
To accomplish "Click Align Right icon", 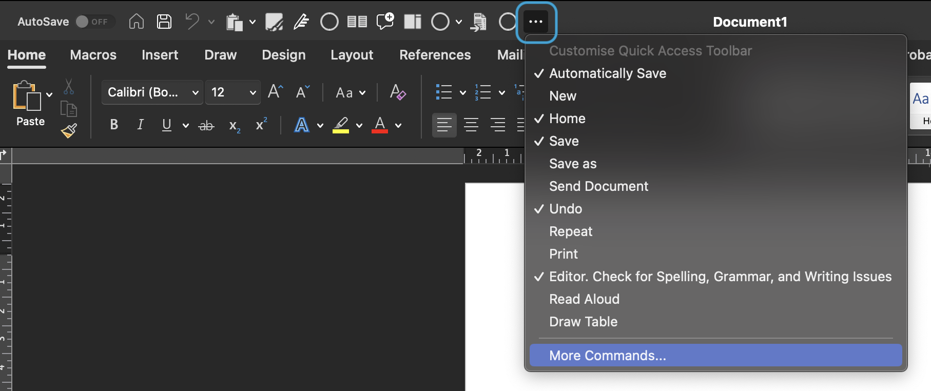I will [498, 125].
